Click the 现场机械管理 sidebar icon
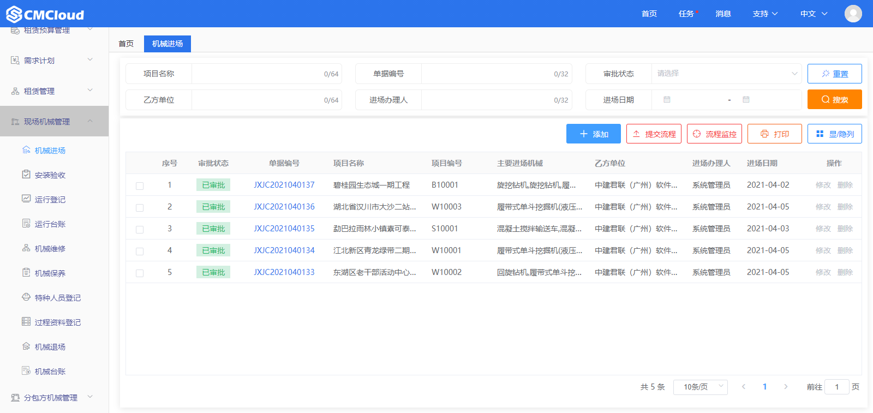This screenshot has width=873, height=413. point(15,122)
